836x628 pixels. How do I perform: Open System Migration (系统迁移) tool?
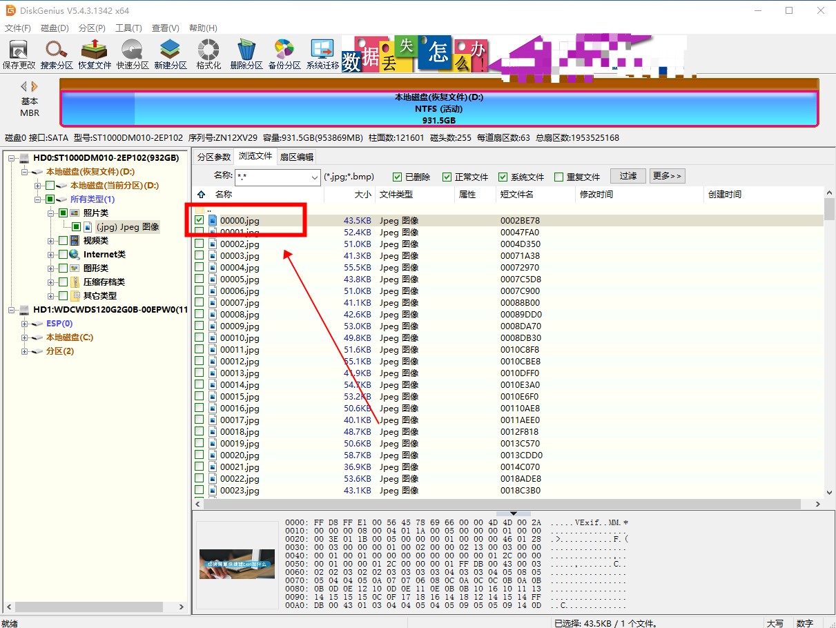coord(322,55)
